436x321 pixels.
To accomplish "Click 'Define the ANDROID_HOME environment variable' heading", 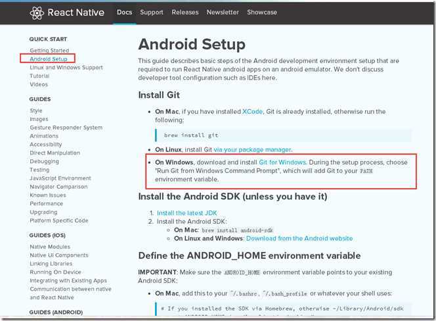I will pyautogui.click(x=250, y=255).
